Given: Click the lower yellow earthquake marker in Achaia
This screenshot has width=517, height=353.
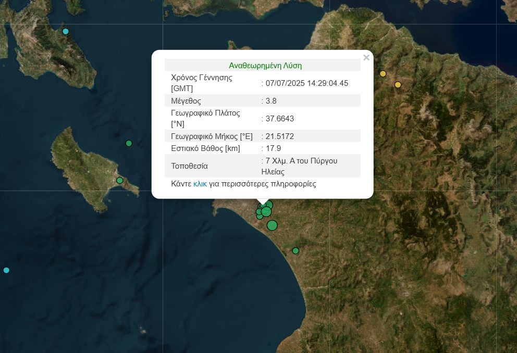Looking at the screenshot, I should 398,85.
